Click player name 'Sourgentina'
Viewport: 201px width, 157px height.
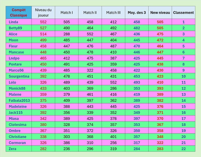19,76
